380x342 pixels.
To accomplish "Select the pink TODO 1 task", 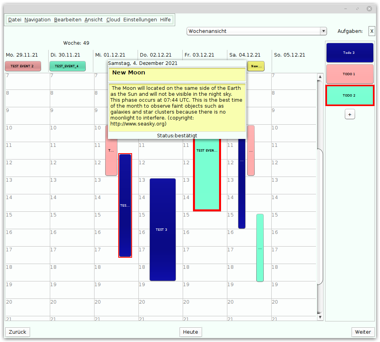I will pos(350,74).
